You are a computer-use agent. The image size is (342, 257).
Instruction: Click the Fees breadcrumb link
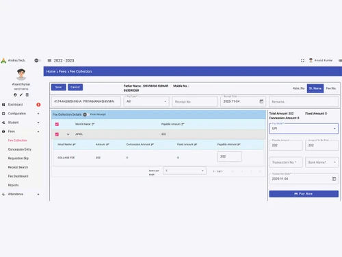click(x=62, y=71)
